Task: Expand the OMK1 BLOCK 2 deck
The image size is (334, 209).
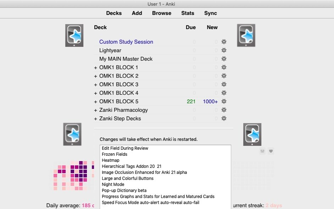Action: (95, 76)
